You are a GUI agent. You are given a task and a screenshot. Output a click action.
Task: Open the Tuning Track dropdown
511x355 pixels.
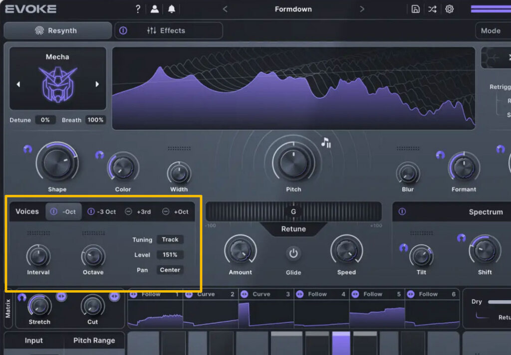tap(170, 239)
